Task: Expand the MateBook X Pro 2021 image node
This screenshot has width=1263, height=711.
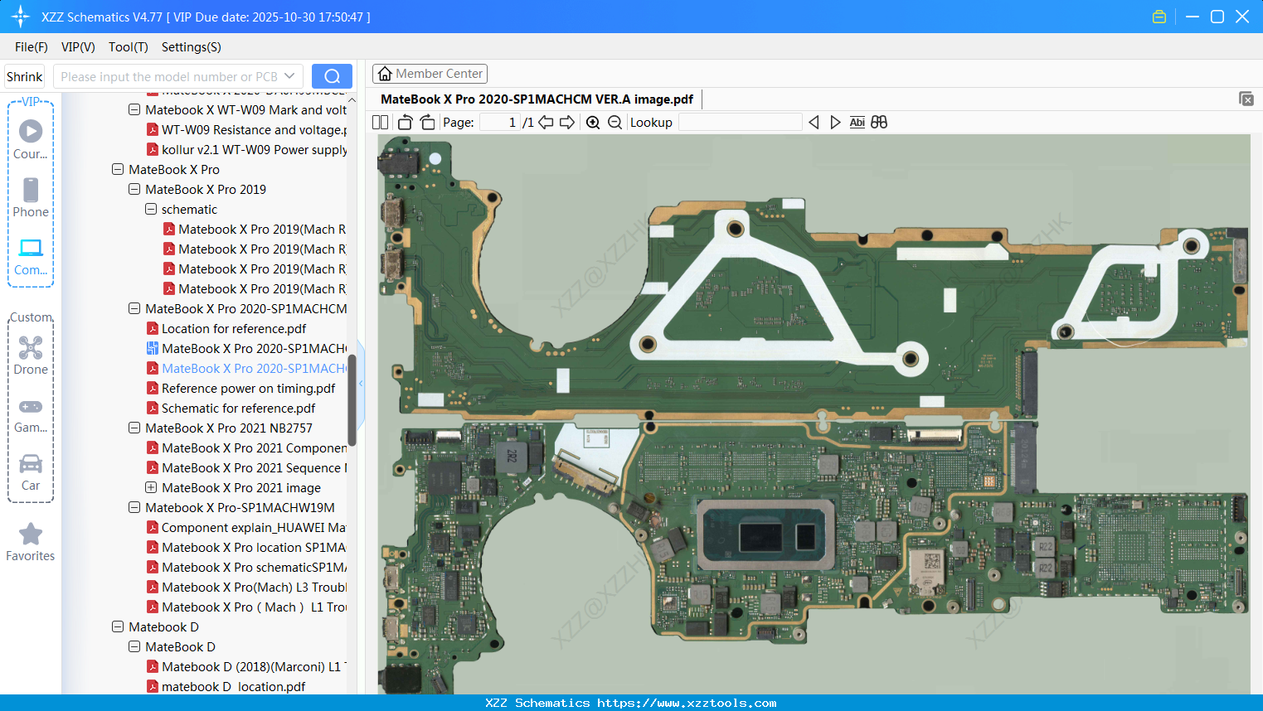Action: point(151,487)
